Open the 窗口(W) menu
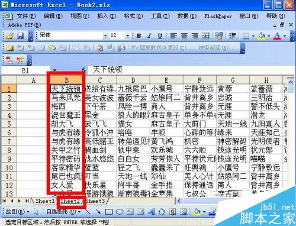Screen dimensions: 296x226 pyautogui.click(x=249, y=16)
